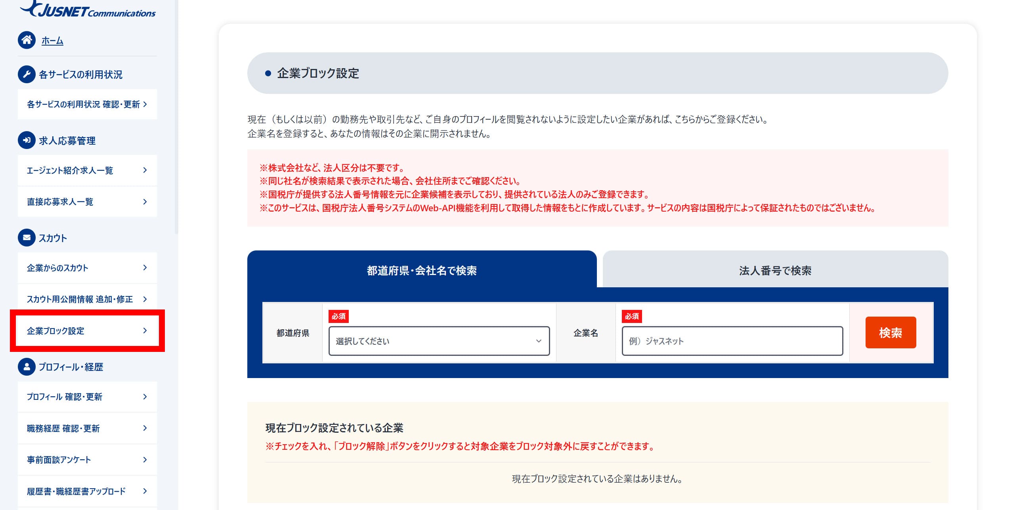
Task: Select the 都道府県・会社名で検索 tab
Action: point(422,270)
